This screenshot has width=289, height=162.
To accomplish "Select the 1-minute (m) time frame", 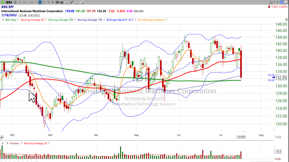I will pos(20,2).
